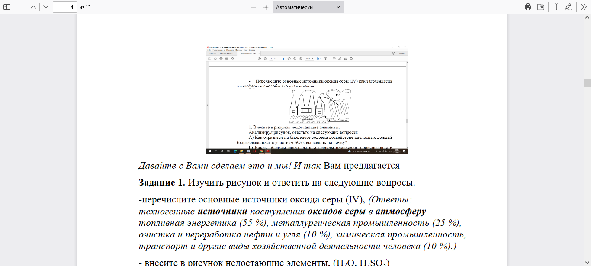Select the text annotation tool
The width and height of the screenshot is (591, 266).
tap(556, 7)
